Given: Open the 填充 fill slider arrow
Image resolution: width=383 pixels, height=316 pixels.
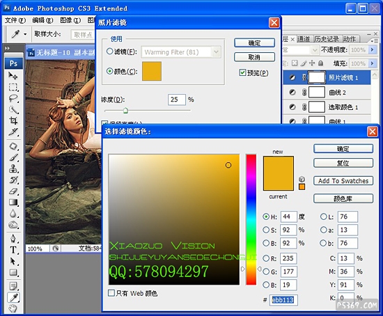Looking at the screenshot, I should (x=372, y=63).
